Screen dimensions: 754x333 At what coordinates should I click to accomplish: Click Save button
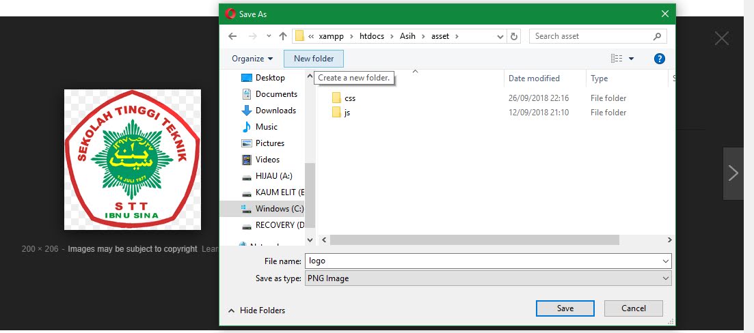point(565,308)
